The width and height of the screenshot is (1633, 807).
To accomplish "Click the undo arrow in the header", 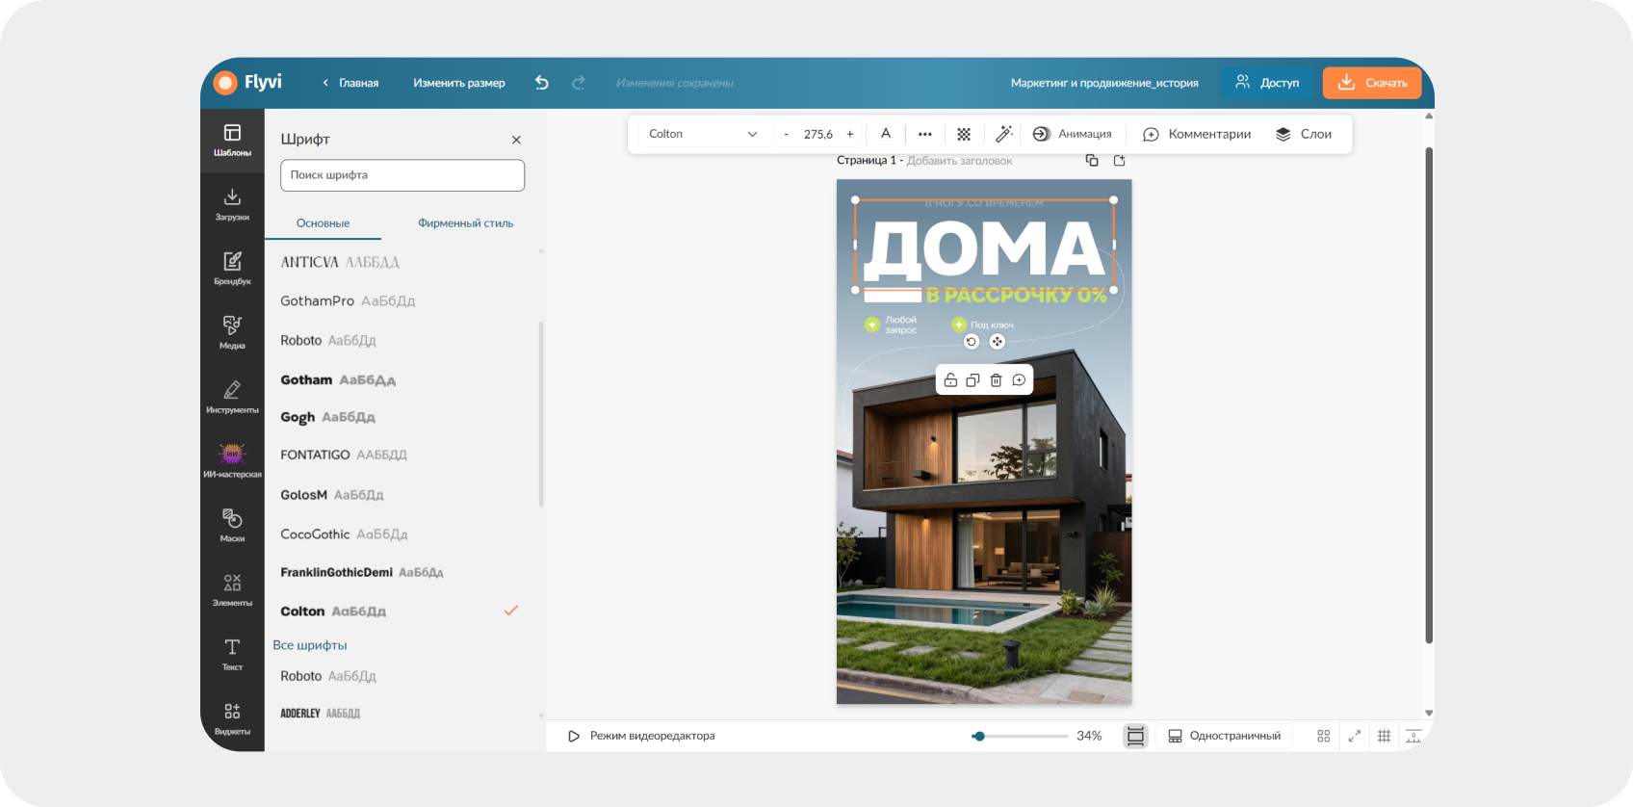I will 542,83.
